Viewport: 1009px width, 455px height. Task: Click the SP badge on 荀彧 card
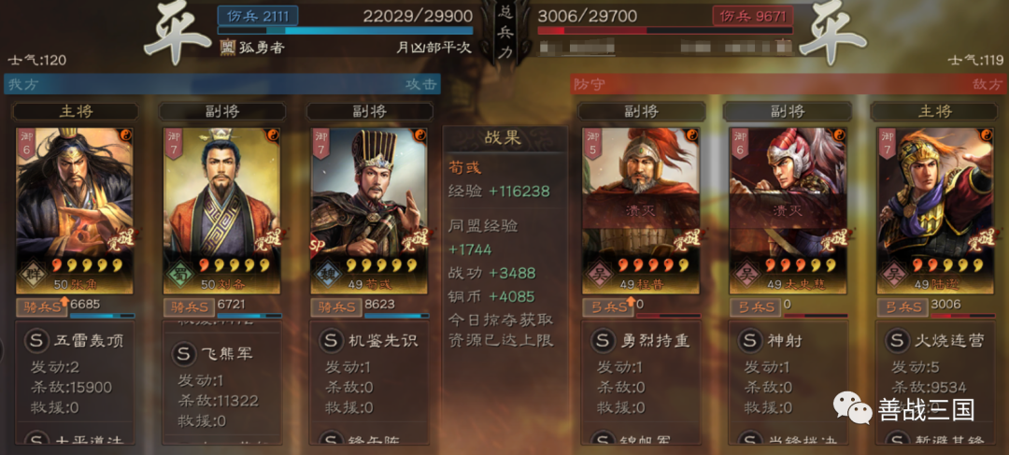click(316, 245)
